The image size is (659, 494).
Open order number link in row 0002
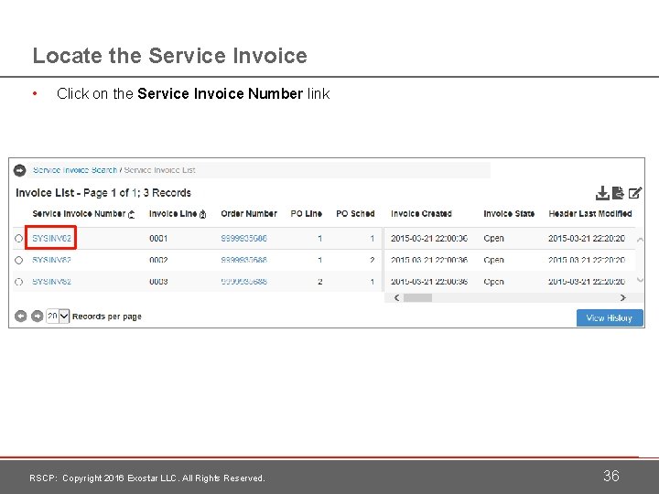coord(243,260)
